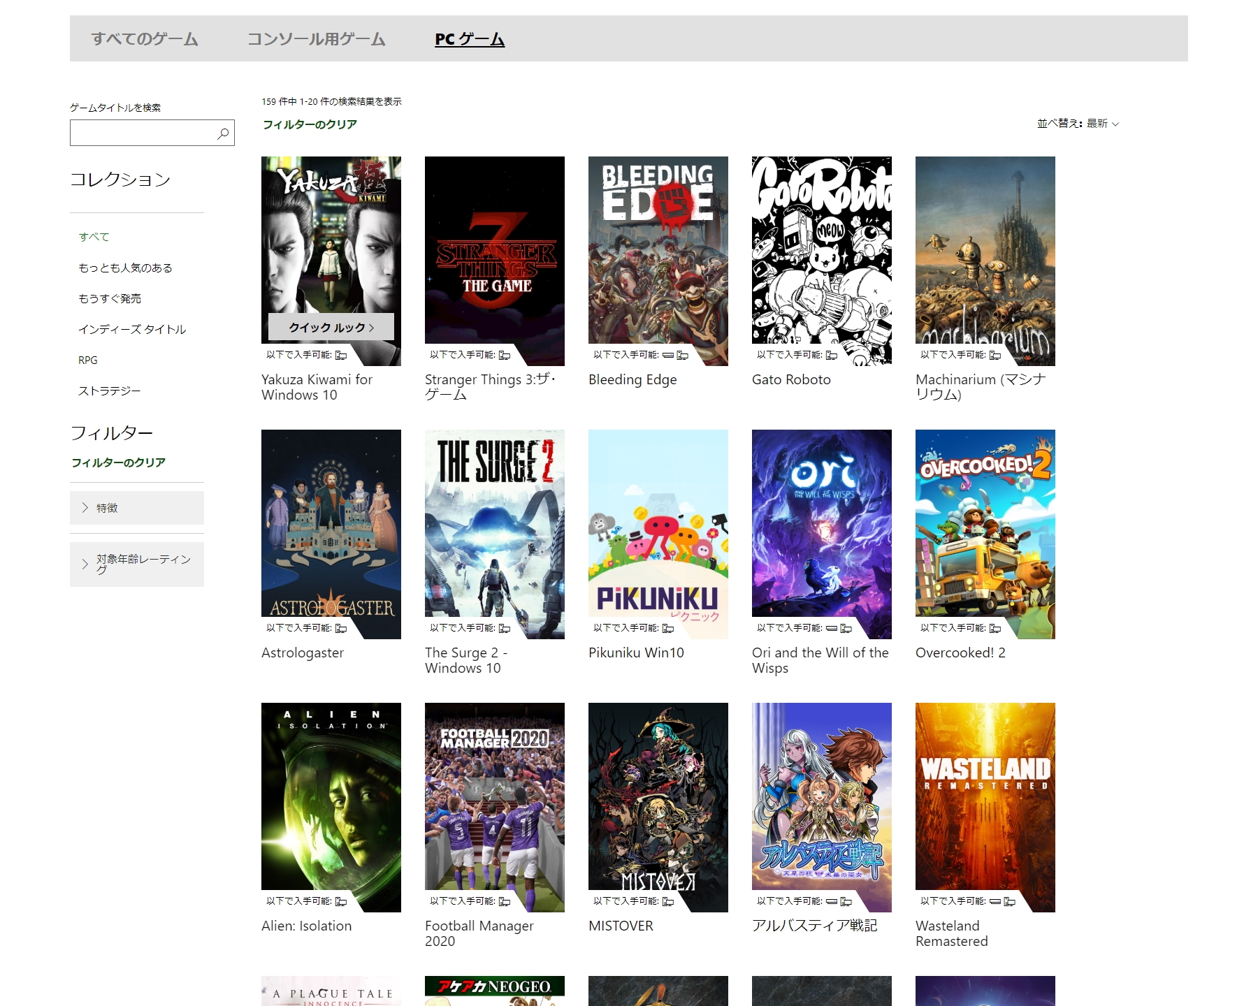
Task: Switch to the コンソール用ゲーム tab
Action: (316, 39)
